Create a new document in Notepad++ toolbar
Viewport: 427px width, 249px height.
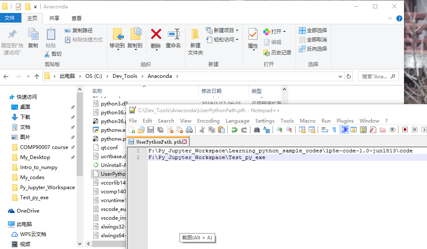(x=132, y=130)
